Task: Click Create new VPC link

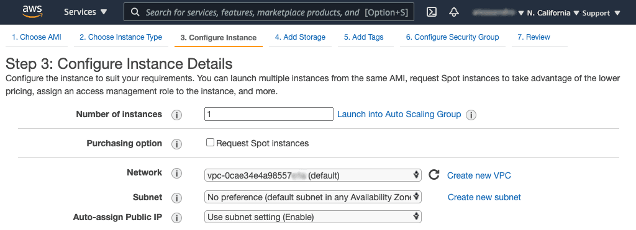Action: pos(479,175)
